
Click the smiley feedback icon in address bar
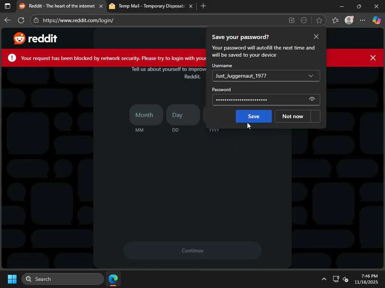(304, 20)
